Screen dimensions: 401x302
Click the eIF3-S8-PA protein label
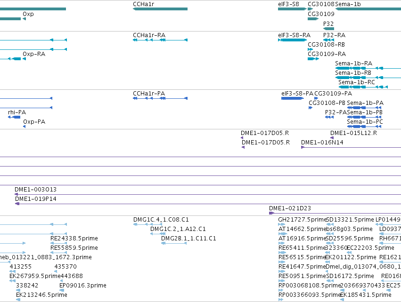click(297, 94)
